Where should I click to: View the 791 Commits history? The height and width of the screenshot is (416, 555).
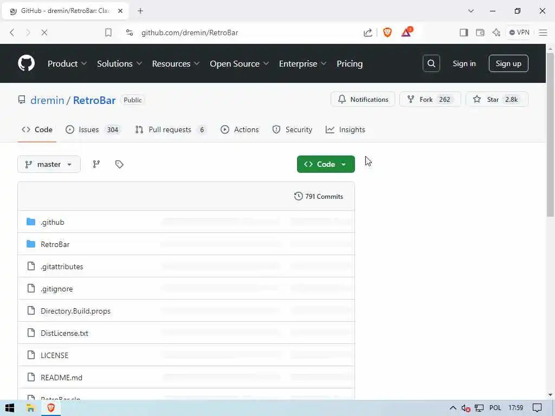click(319, 196)
